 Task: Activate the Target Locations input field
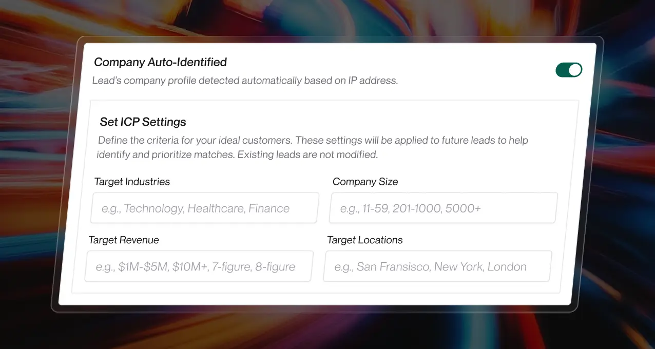click(x=437, y=266)
